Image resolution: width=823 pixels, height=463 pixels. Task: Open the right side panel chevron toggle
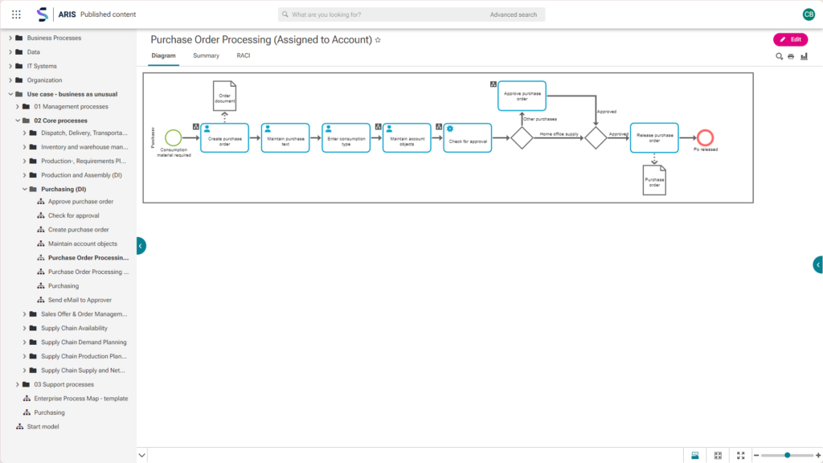818,265
